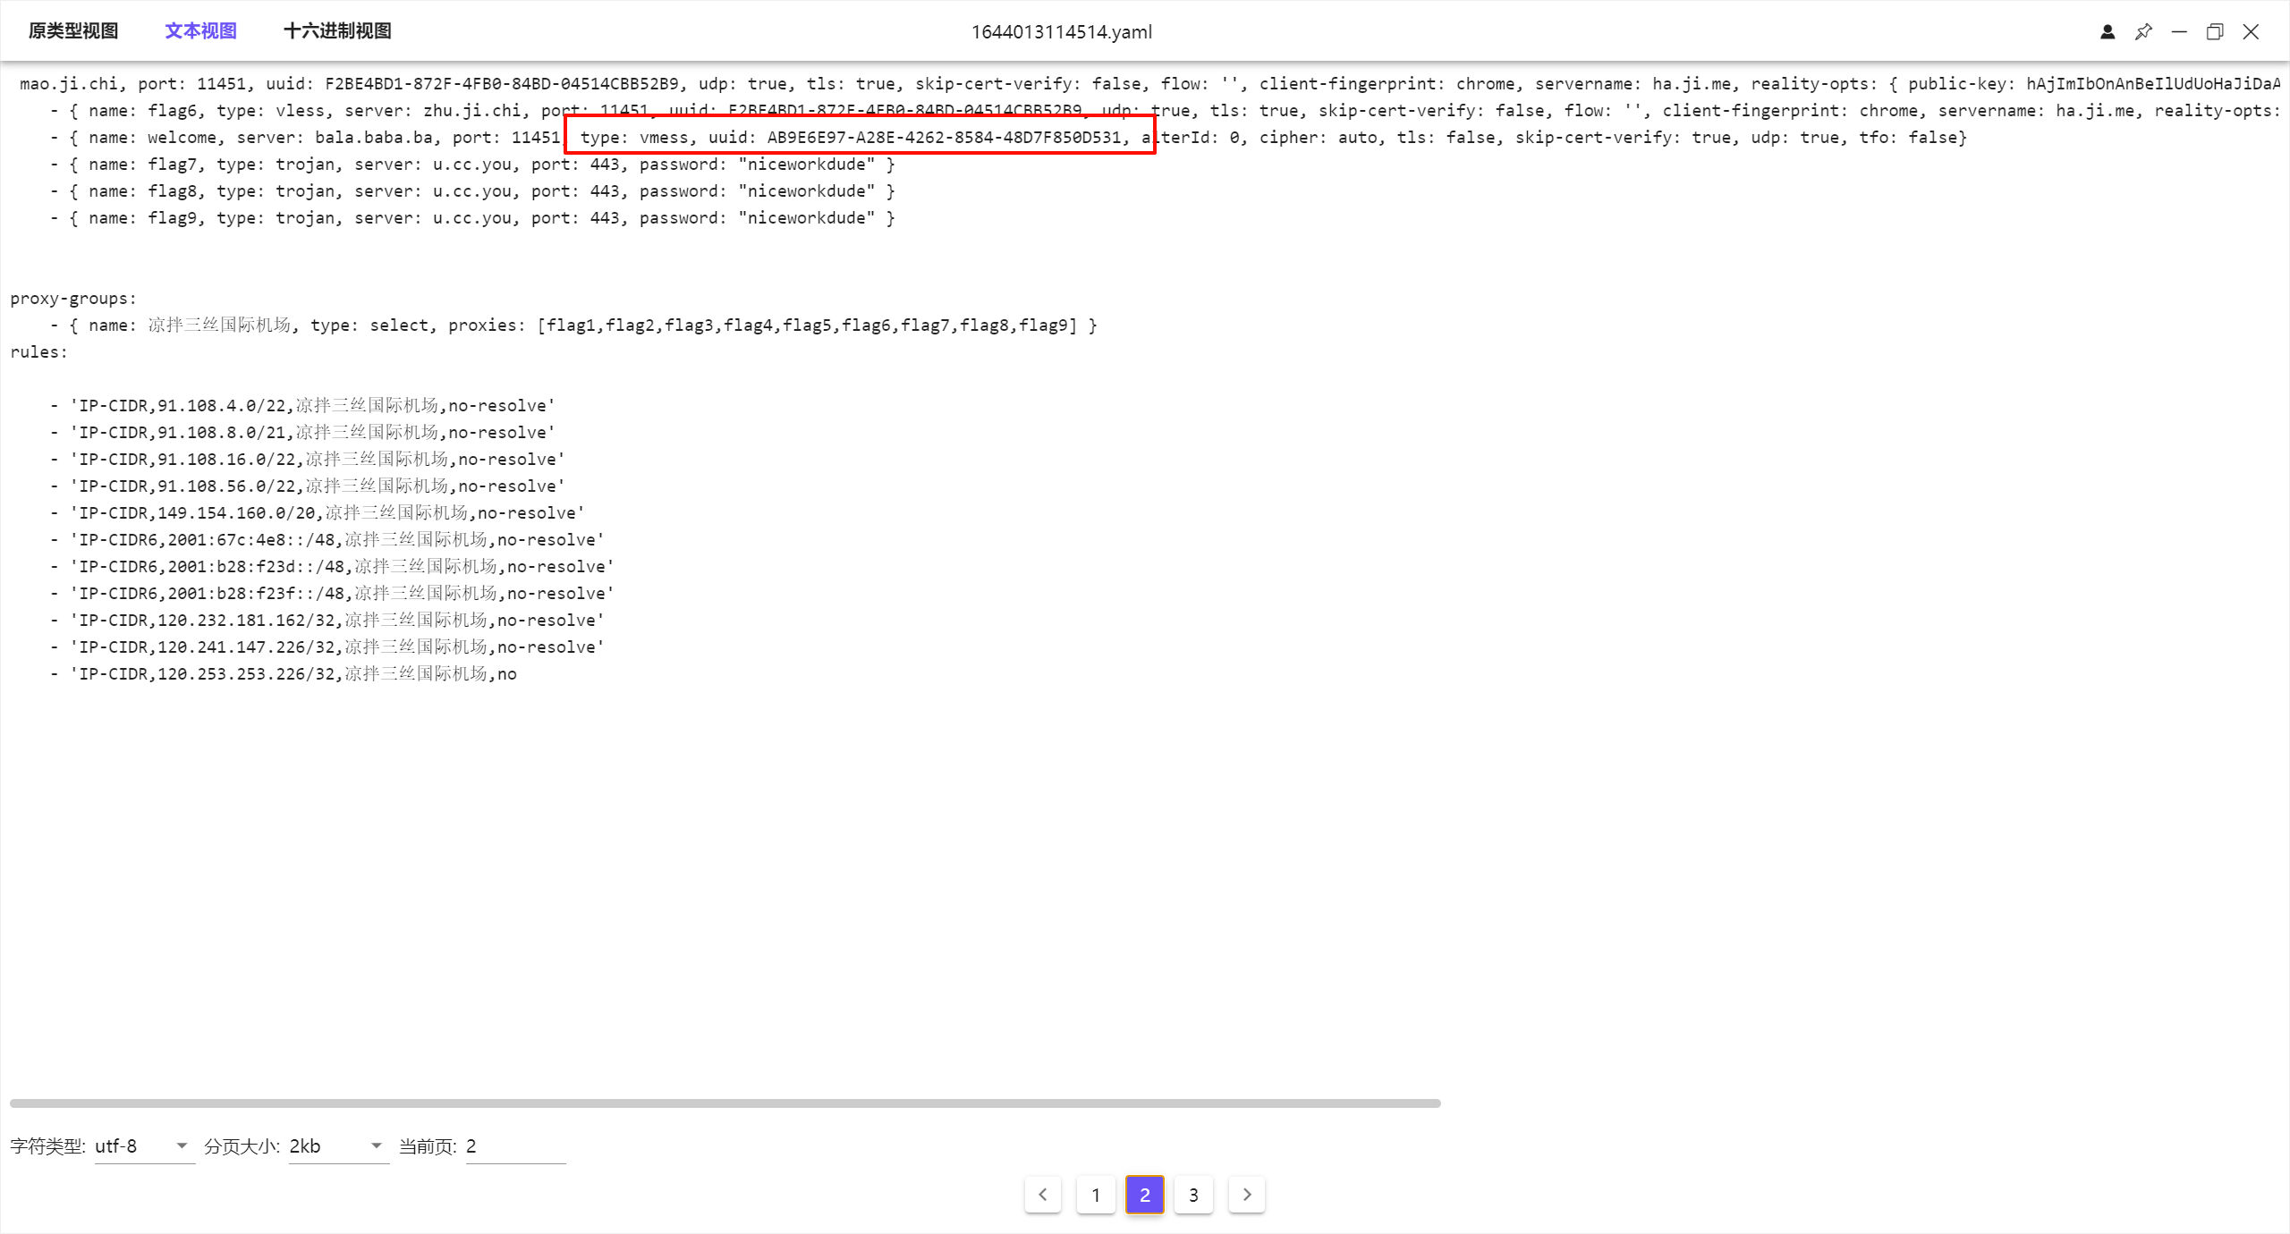Screen dimensions: 2290x1234
Task: Go to next page arrow
Action: [1247, 1195]
